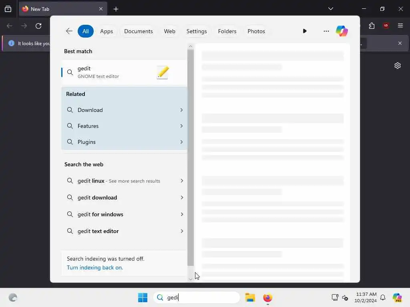The width and height of the screenshot is (410, 307).
Task: Switch to the Apps filter
Action: [x=107, y=31]
